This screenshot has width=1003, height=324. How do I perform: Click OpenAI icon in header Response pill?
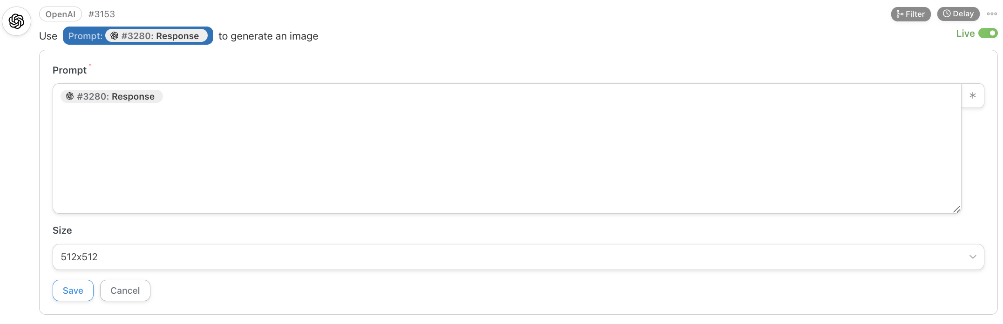point(114,36)
